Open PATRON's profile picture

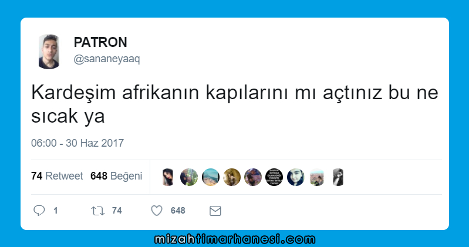(49, 52)
